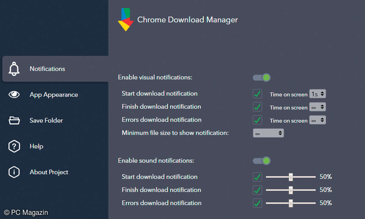Click the 50% value beside Start download slider
365x219 pixels.
pyautogui.click(x=326, y=177)
